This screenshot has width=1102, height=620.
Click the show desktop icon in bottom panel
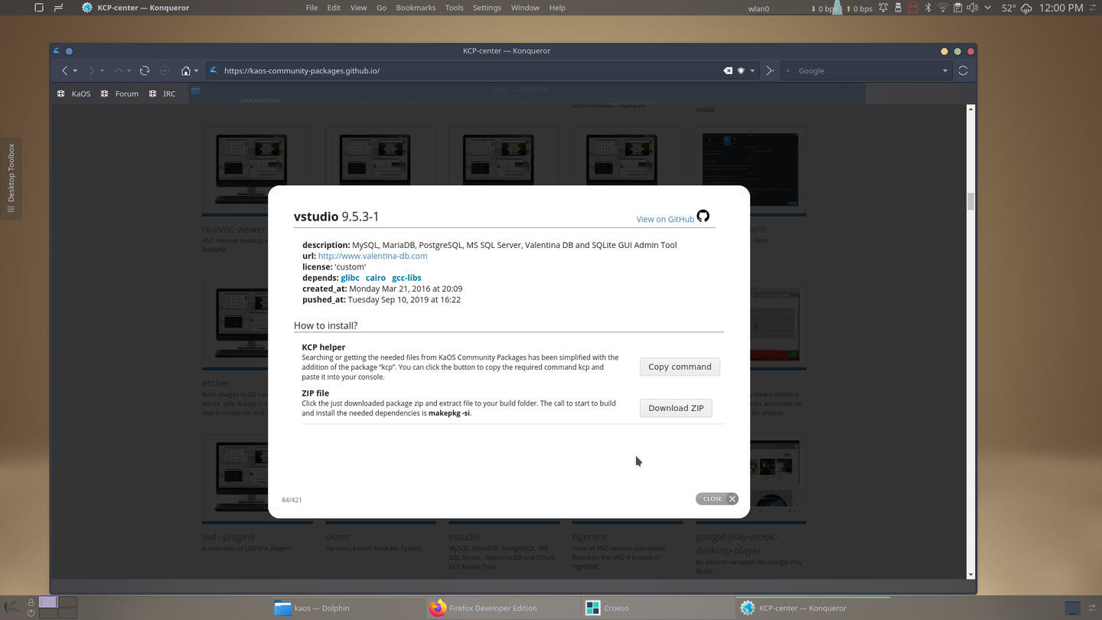(1072, 608)
